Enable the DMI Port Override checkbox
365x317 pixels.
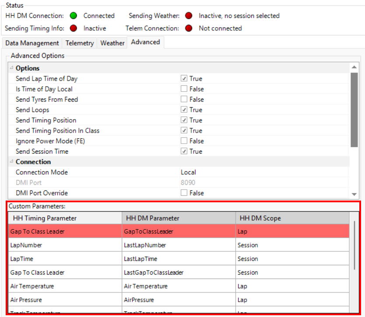pyautogui.click(x=184, y=193)
